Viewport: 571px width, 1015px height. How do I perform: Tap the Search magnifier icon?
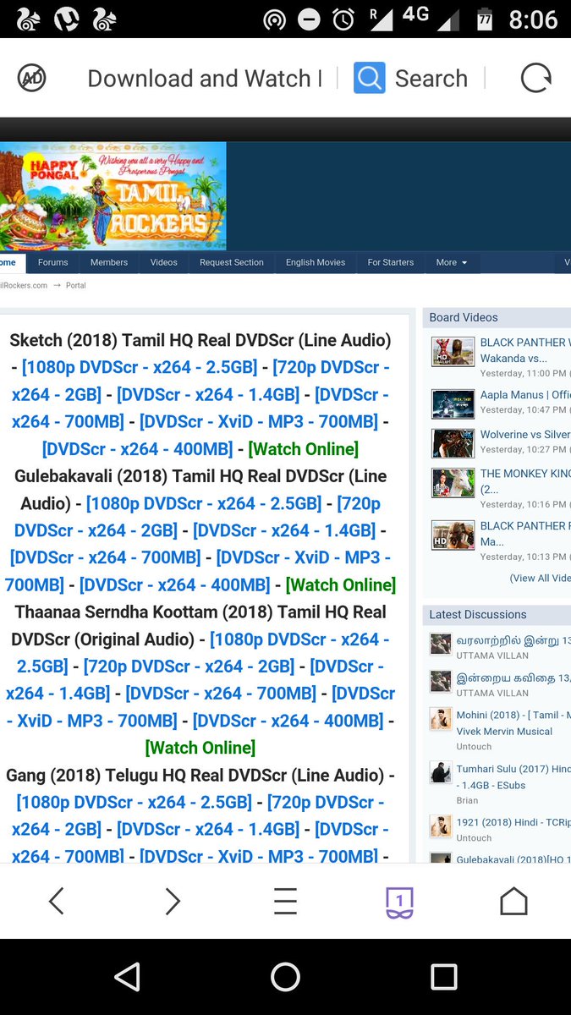(370, 79)
